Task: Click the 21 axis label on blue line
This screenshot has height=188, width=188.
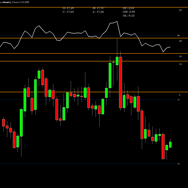Action: point(179,100)
